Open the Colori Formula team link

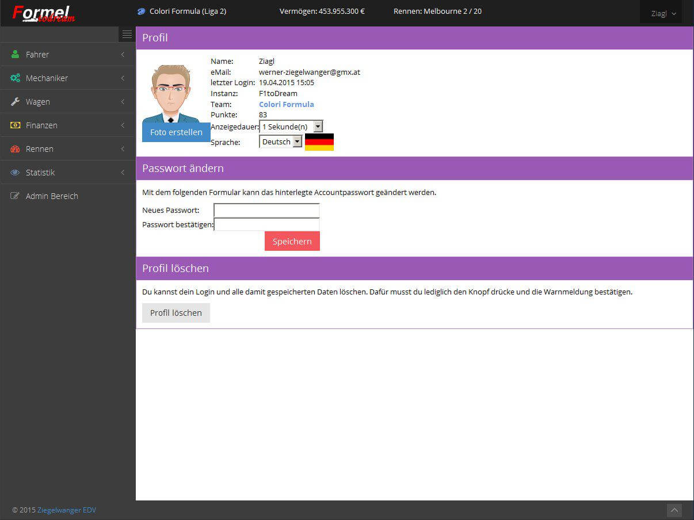(x=287, y=104)
